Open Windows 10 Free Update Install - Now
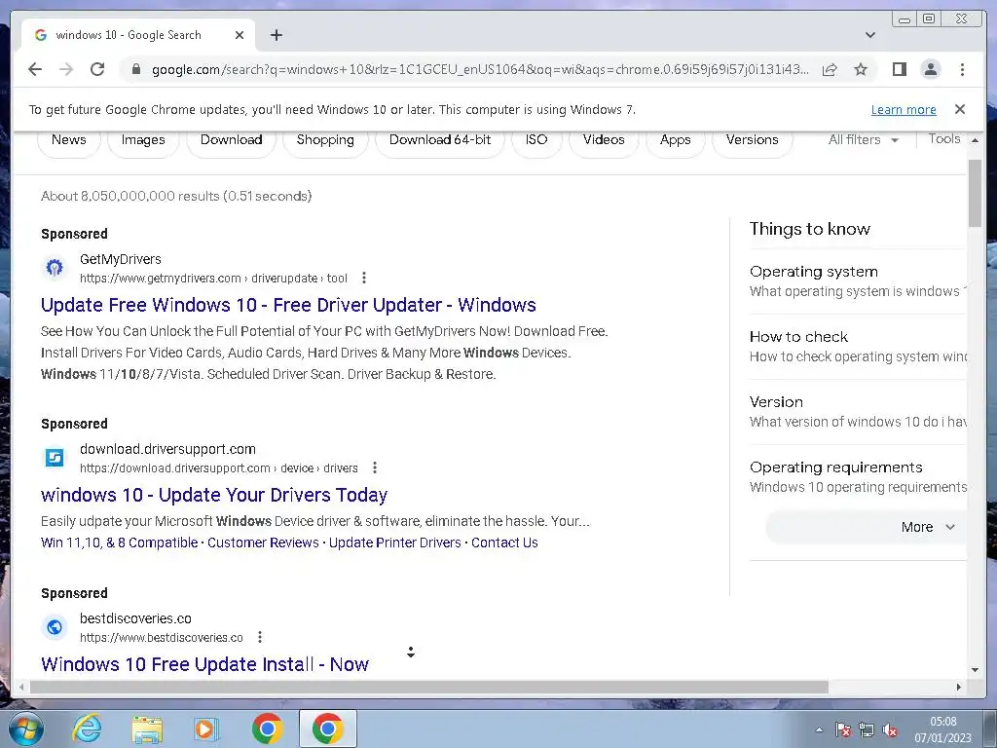The height and width of the screenshot is (748, 997). click(204, 664)
